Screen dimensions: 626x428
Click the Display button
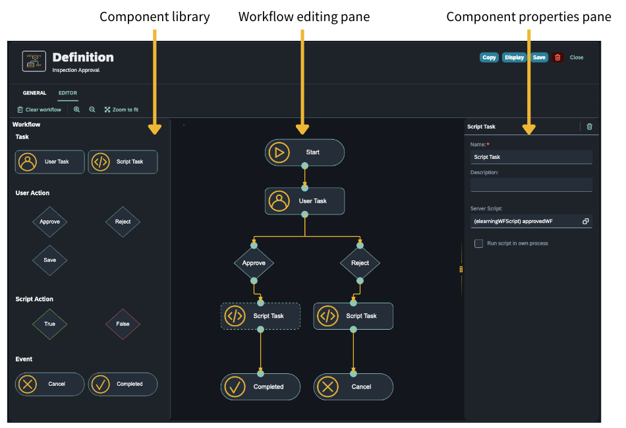pyautogui.click(x=514, y=57)
